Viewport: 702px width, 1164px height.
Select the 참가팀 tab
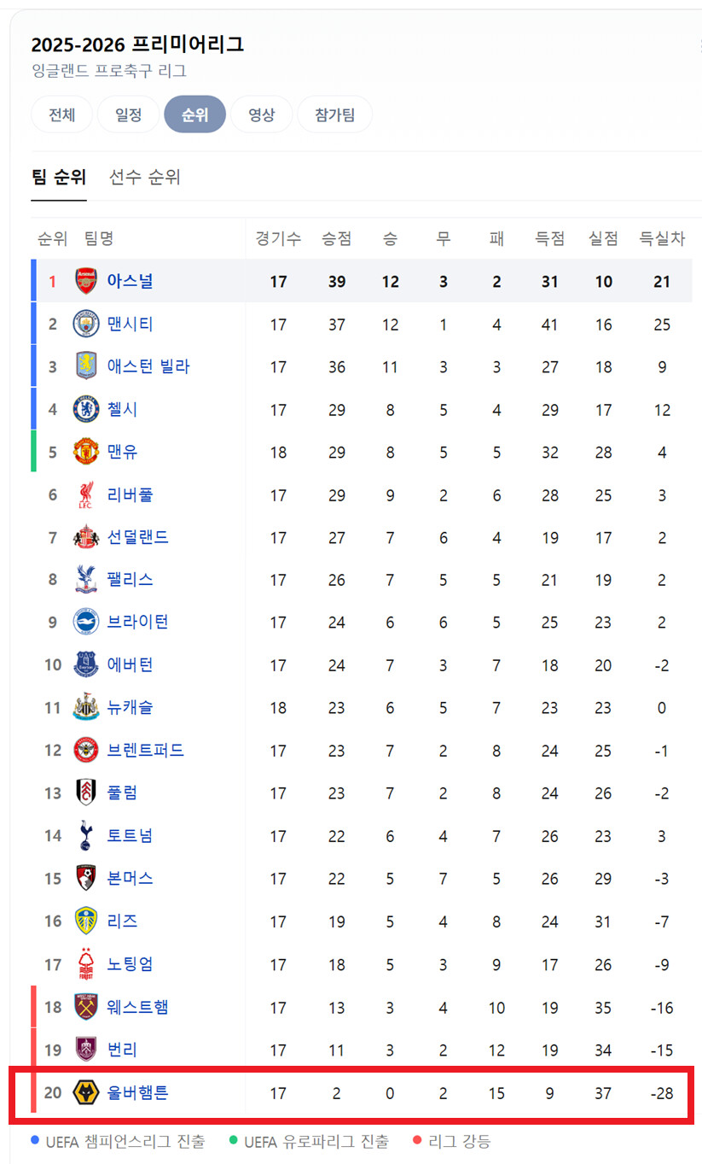(x=334, y=114)
